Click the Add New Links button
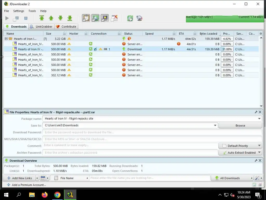The width and height of the screenshot is (266, 200). click(x=19, y=178)
